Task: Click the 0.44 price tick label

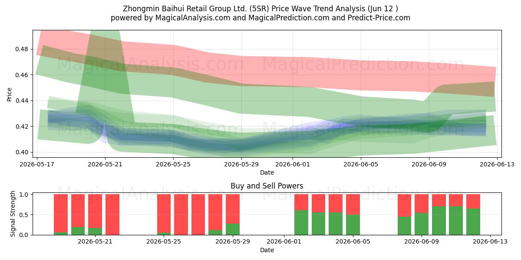Action: tap(23, 101)
